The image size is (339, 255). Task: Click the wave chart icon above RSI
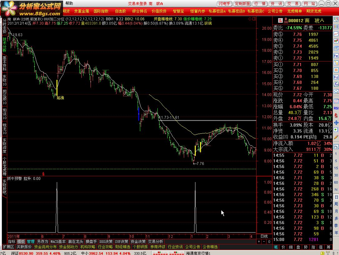point(336,101)
